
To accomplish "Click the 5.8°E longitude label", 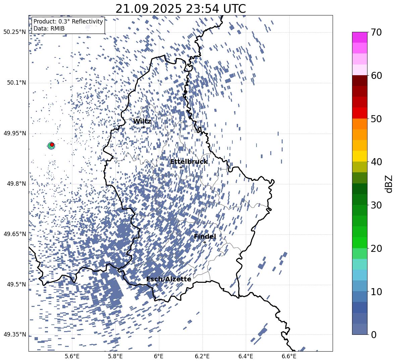I will (x=115, y=357).
